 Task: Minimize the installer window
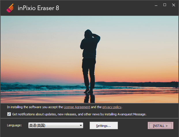point(156,5)
